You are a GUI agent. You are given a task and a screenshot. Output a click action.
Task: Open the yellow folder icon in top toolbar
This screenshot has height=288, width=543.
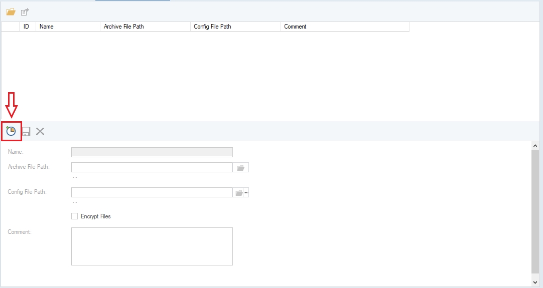pyautogui.click(x=11, y=12)
